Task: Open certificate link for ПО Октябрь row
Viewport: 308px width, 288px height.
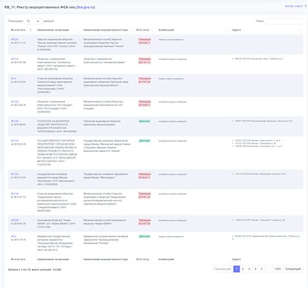Action: pos(14,236)
